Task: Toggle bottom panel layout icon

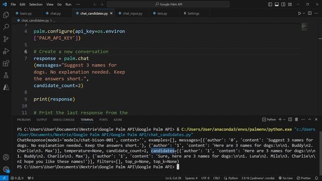Action: tap(277, 5)
